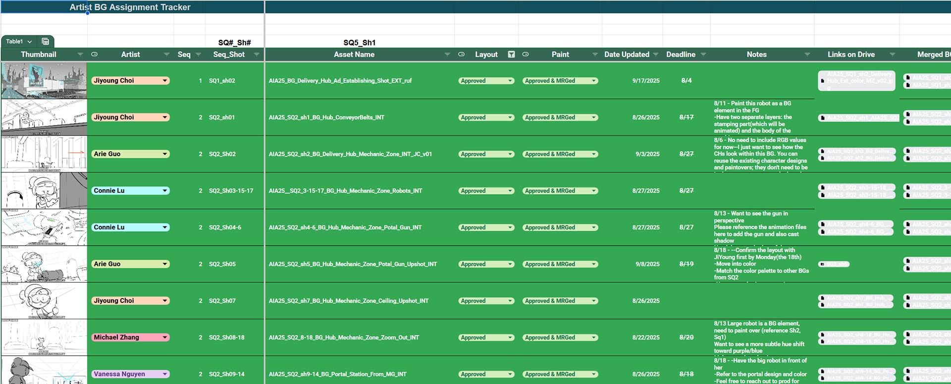951x384 pixels.
Task: Open Connie Lu artist dropdown for SQ2_Sh03-15-17
Action: click(x=131, y=191)
